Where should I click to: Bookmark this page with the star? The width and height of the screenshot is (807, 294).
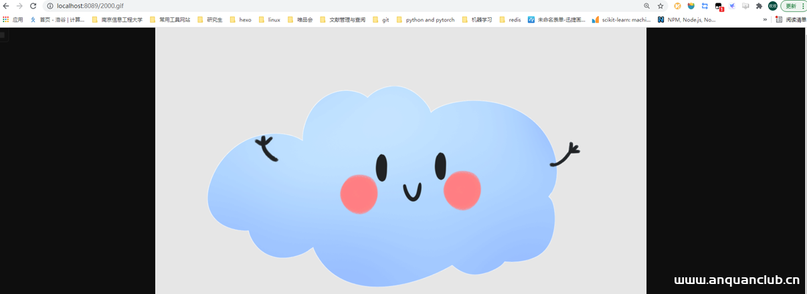(x=660, y=6)
